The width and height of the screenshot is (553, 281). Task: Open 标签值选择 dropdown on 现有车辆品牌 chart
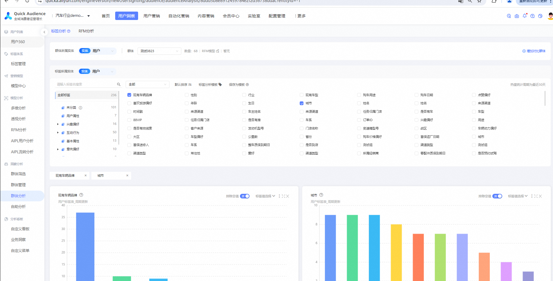265,196
